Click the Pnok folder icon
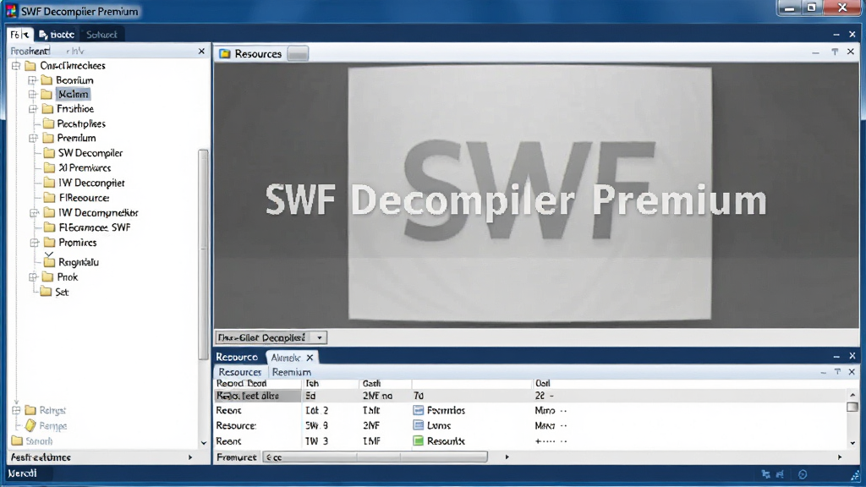This screenshot has width=866, height=487. tap(47, 277)
